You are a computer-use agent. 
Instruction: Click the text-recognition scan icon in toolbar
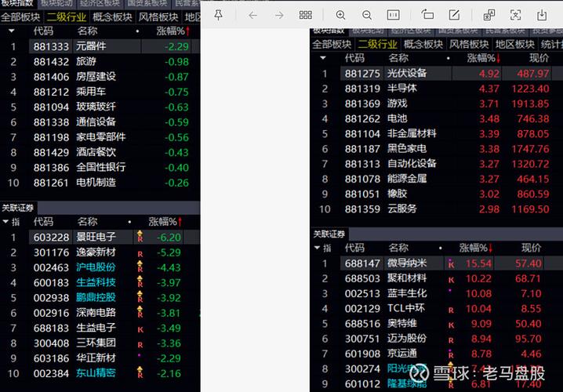pos(516,15)
